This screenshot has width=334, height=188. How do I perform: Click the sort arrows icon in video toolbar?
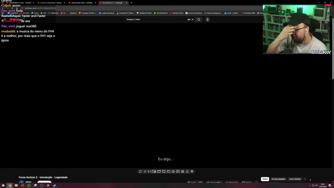[x=145, y=172]
